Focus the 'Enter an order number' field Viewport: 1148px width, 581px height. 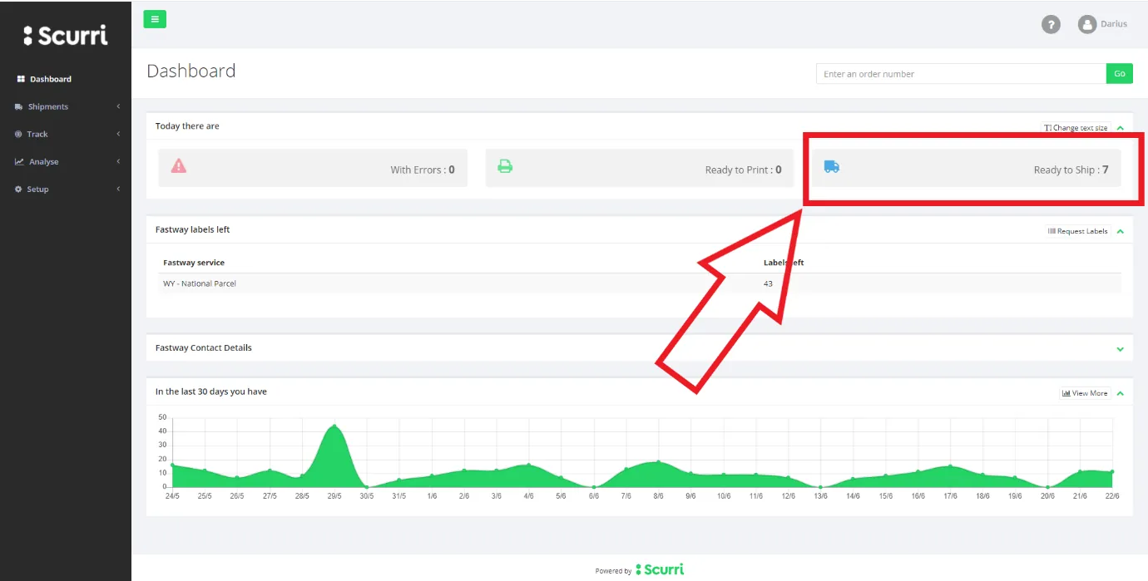[961, 74]
